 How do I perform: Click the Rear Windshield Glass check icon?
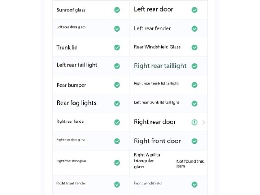194,48
